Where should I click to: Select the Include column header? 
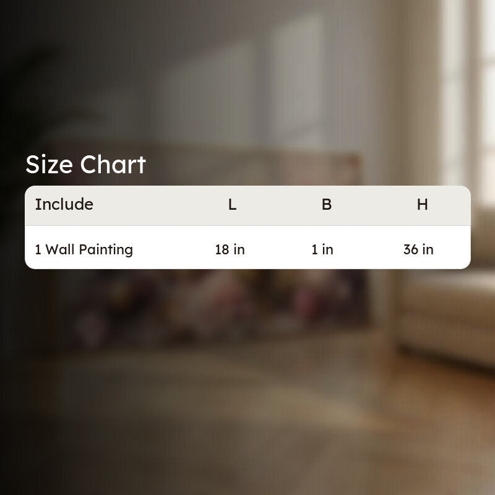pos(64,204)
